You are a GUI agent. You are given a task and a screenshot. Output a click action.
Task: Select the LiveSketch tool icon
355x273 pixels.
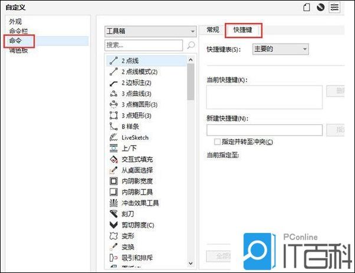tap(113, 137)
